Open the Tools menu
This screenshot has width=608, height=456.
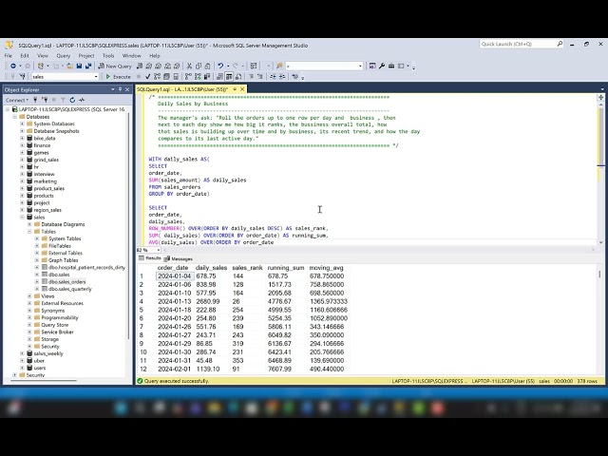coord(108,56)
